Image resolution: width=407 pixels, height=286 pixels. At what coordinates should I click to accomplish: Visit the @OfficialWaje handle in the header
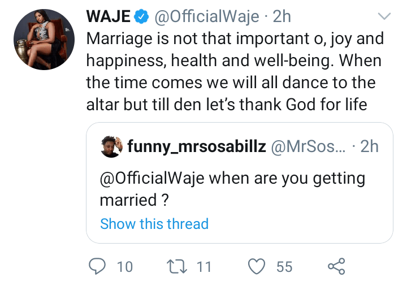click(206, 17)
